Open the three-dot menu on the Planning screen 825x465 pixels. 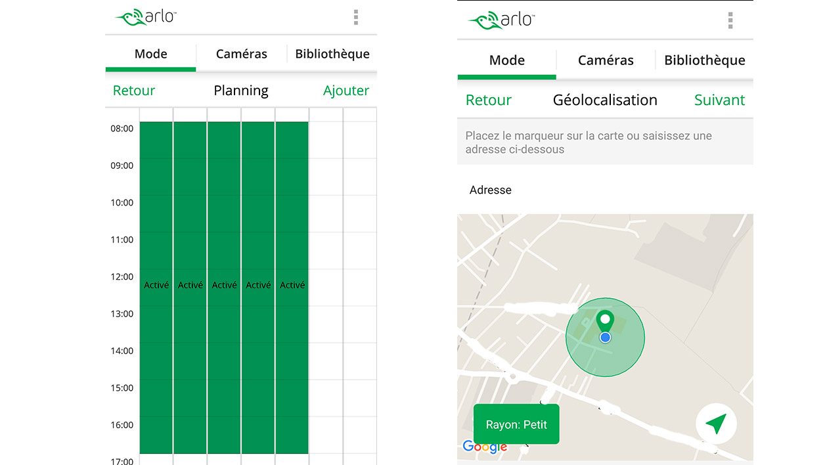[355, 17]
